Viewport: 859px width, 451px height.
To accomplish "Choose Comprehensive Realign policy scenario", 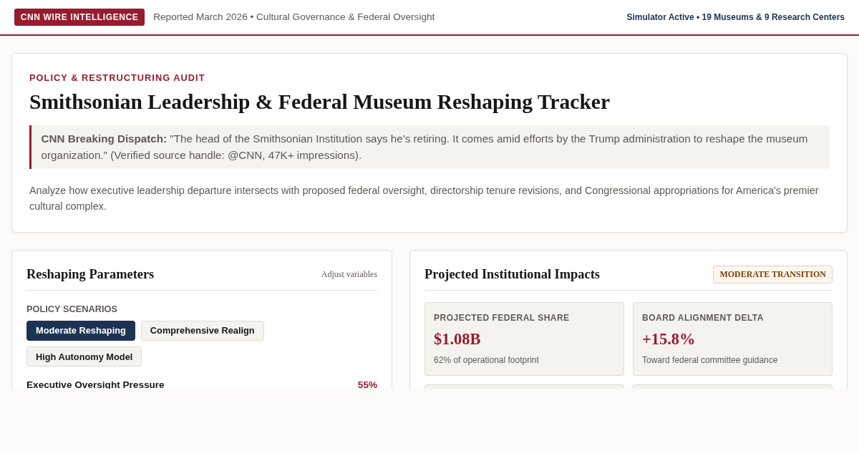I will pos(203,331).
